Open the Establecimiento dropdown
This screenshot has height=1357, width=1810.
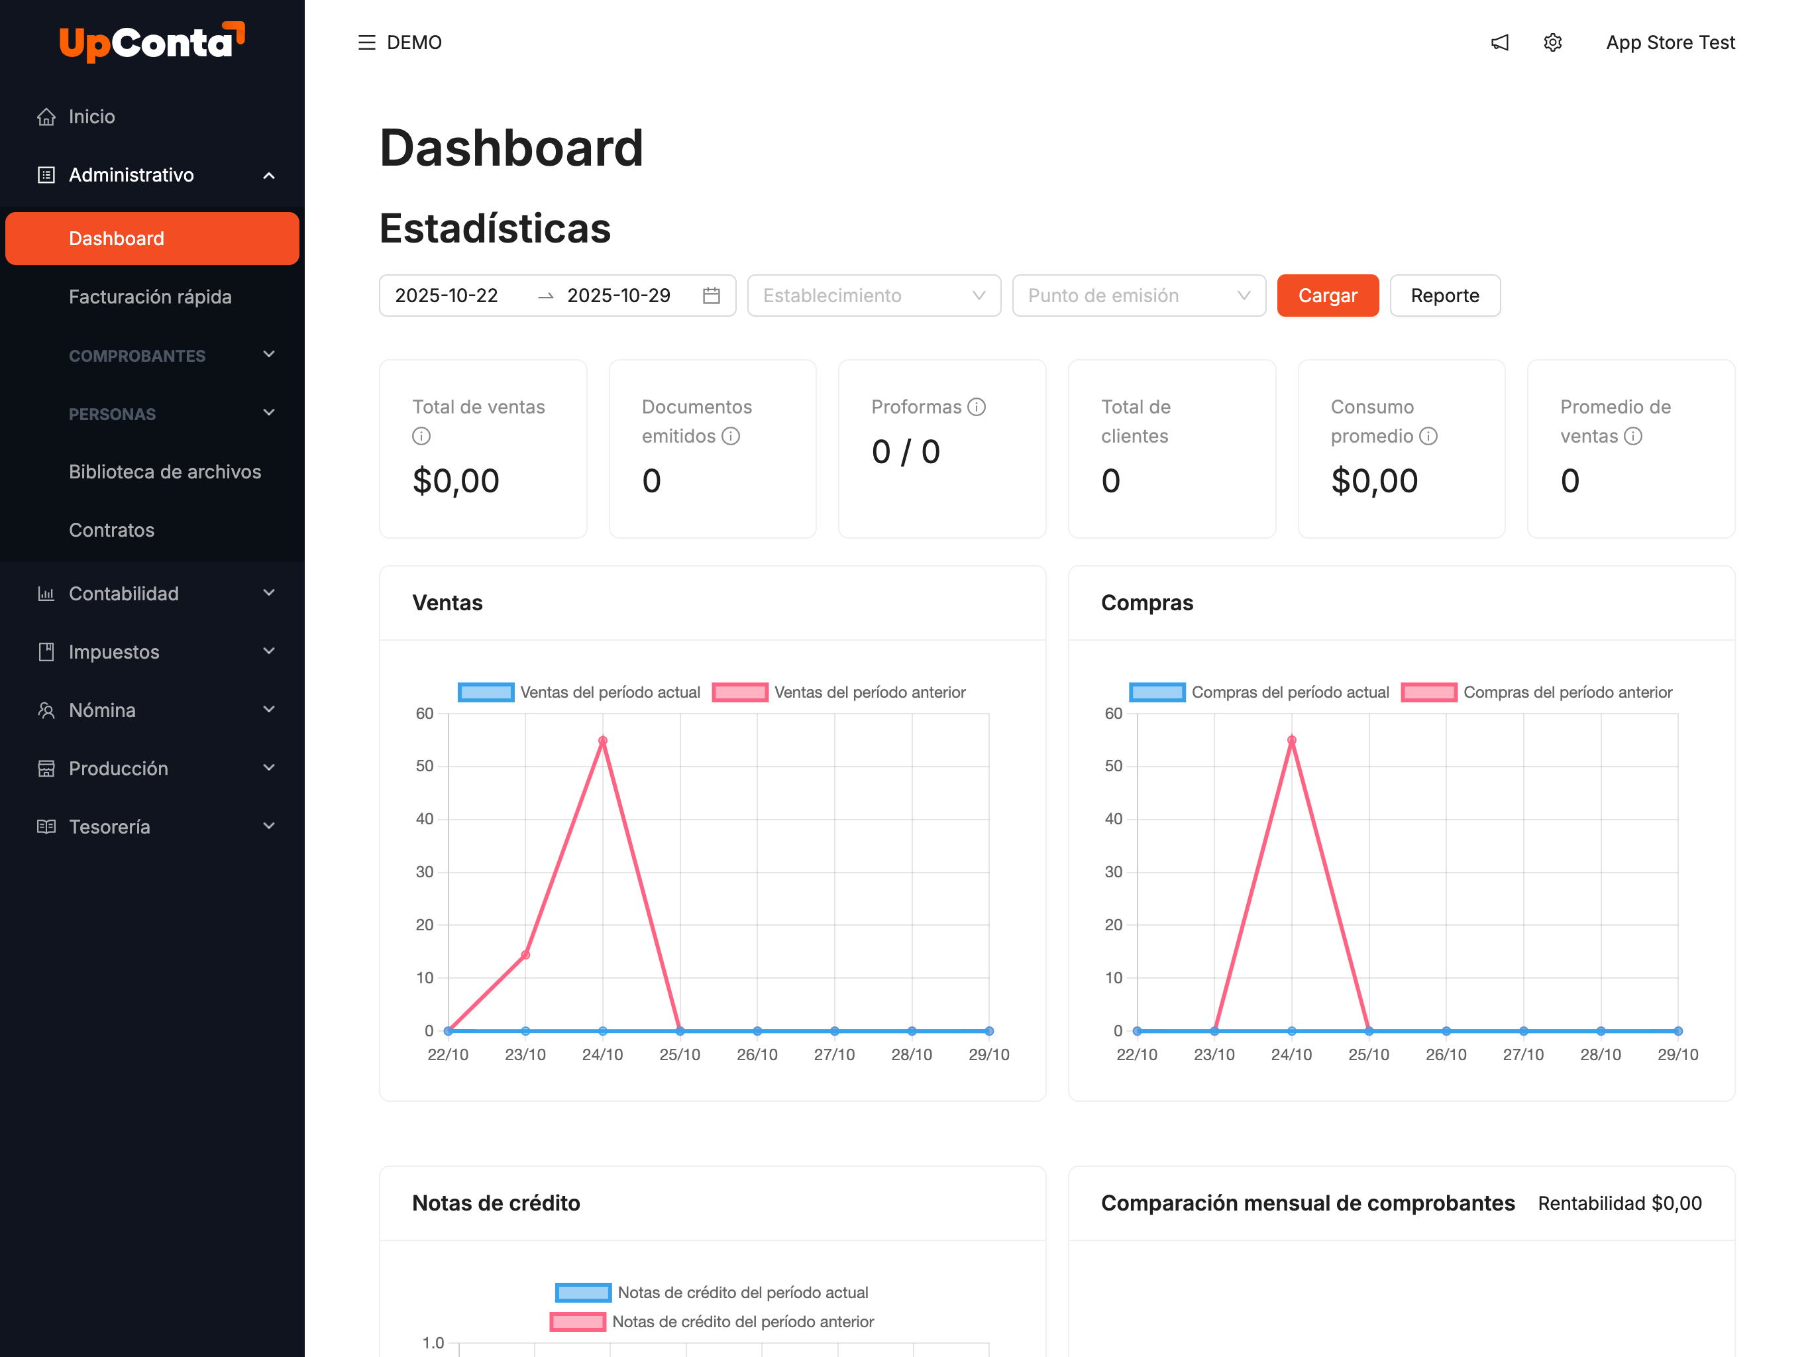pos(874,296)
